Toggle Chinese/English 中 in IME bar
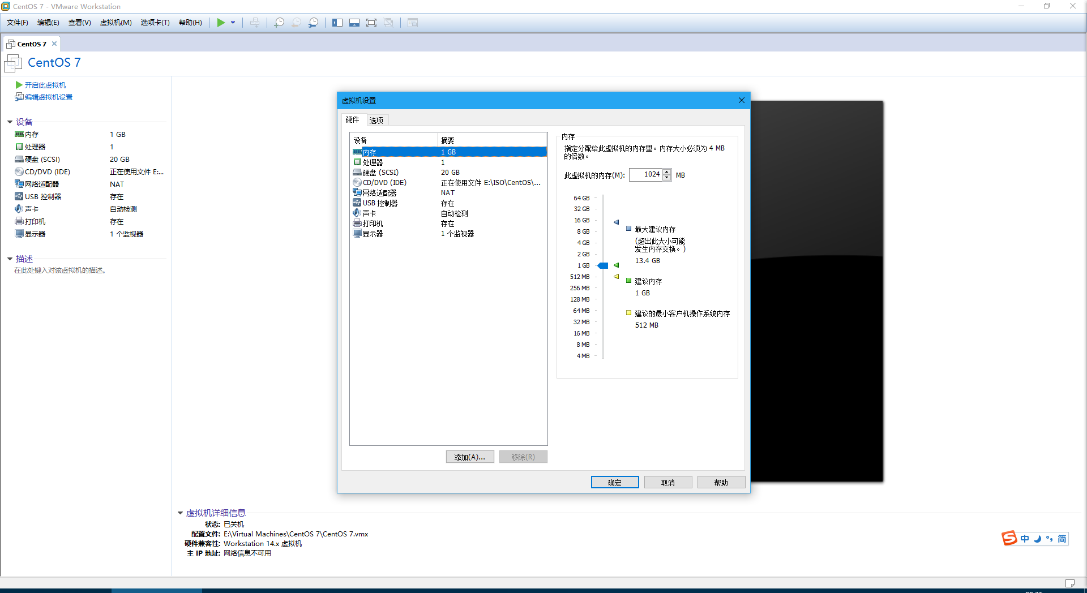The height and width of the screenshot is (593, 1087). pos(1025,539)
